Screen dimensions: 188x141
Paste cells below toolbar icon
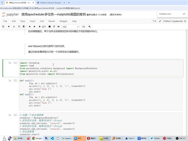click(x=24, y=27)
